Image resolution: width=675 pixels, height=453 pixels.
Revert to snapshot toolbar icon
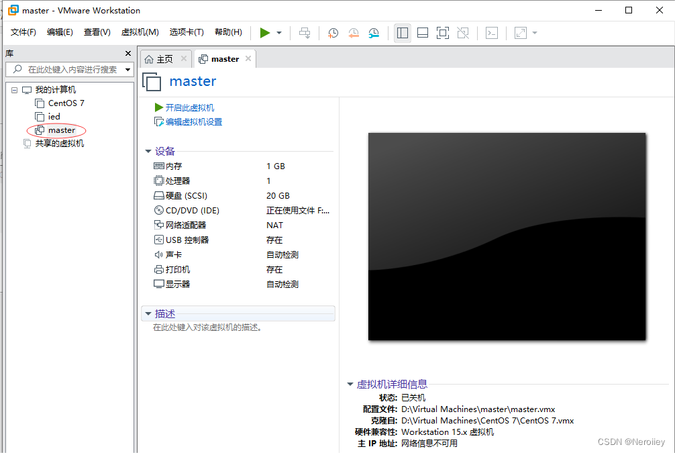354,33
